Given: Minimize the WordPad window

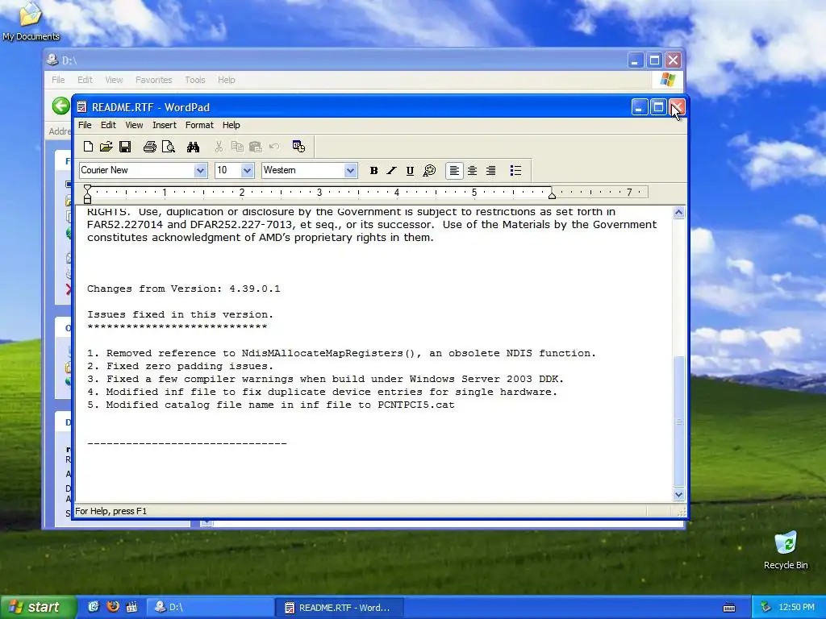Looking at the screenshot, I should (x=639, y=107).
